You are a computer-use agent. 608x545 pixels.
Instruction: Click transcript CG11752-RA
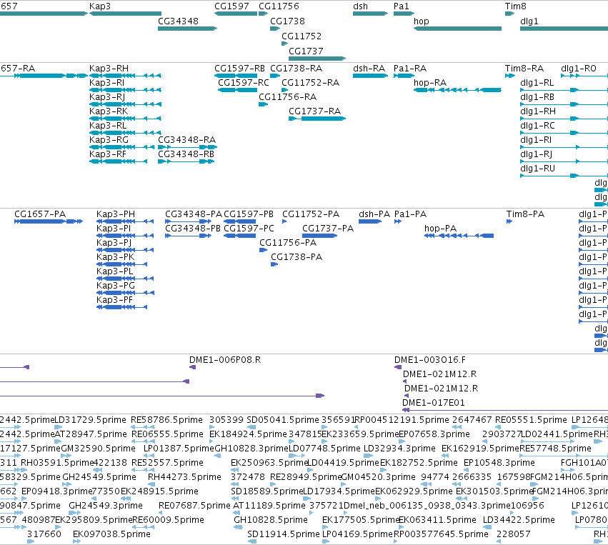click(284, 90)
